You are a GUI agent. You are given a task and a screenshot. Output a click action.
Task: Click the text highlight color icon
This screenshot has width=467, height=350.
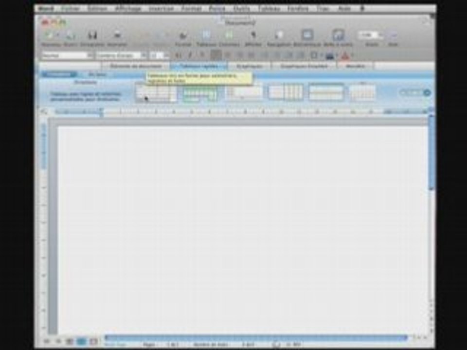click(x=330, y=55)
